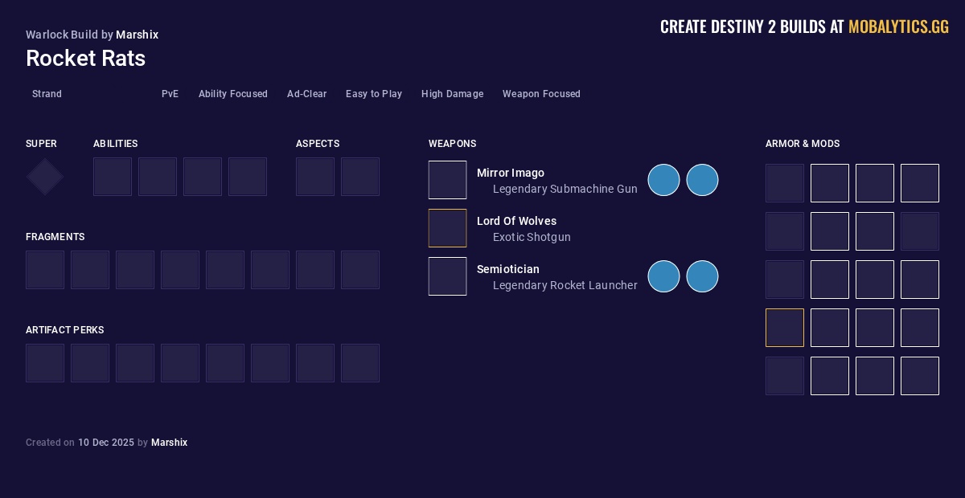Image resolution: width=965 pixels, height=498 pixels.
Task: Select the gold-bordered exotic armor slot
Action: click(x=785, y=328)
